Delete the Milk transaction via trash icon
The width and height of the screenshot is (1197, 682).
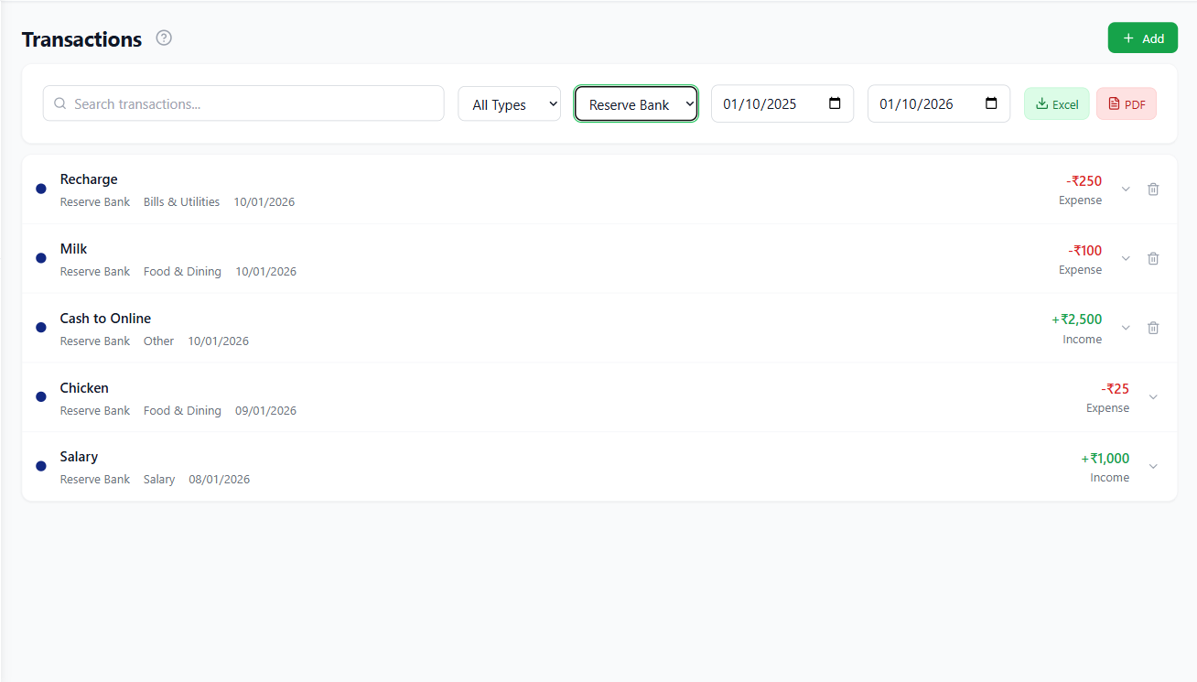tap(1153, 258)
